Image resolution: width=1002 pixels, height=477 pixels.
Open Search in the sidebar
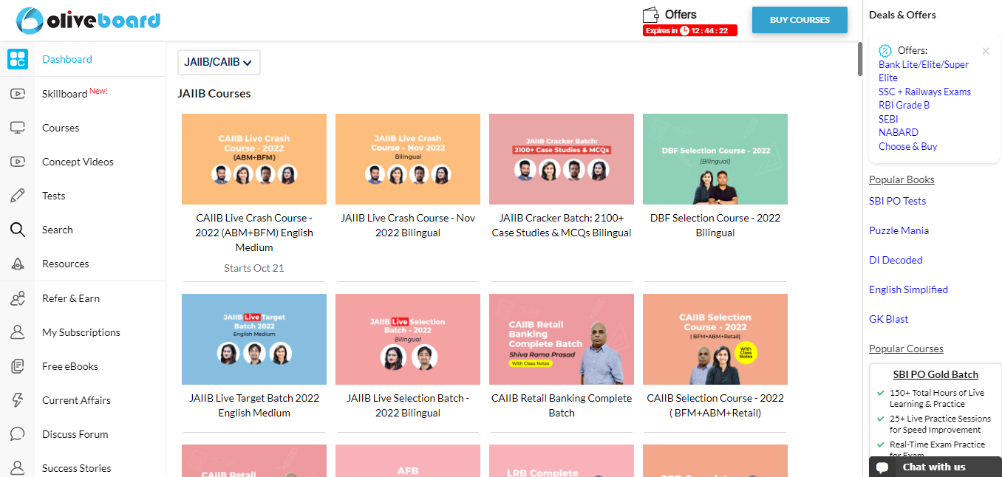click(x=58, y=230)
